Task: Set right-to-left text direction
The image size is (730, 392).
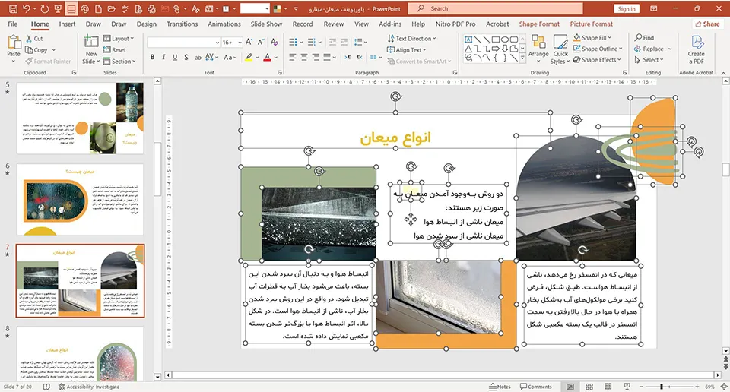Action: (359, 57)
